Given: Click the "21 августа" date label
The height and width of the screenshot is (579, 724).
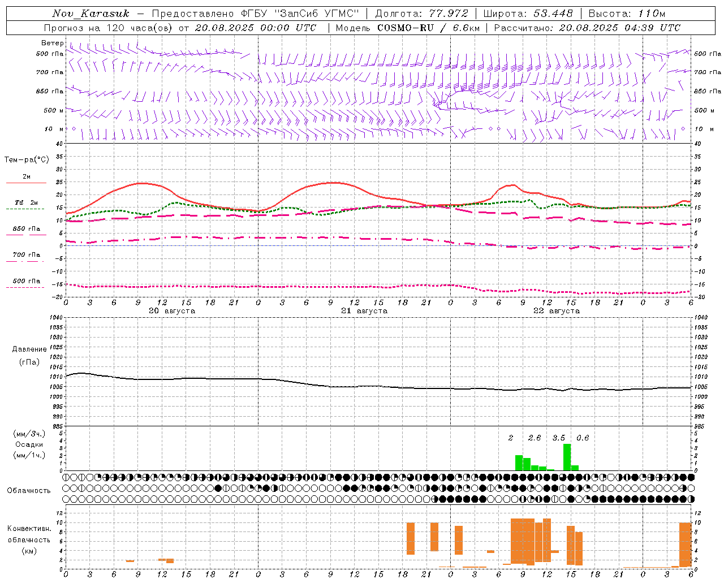Looking at the screenshot, I should [364, 311].
